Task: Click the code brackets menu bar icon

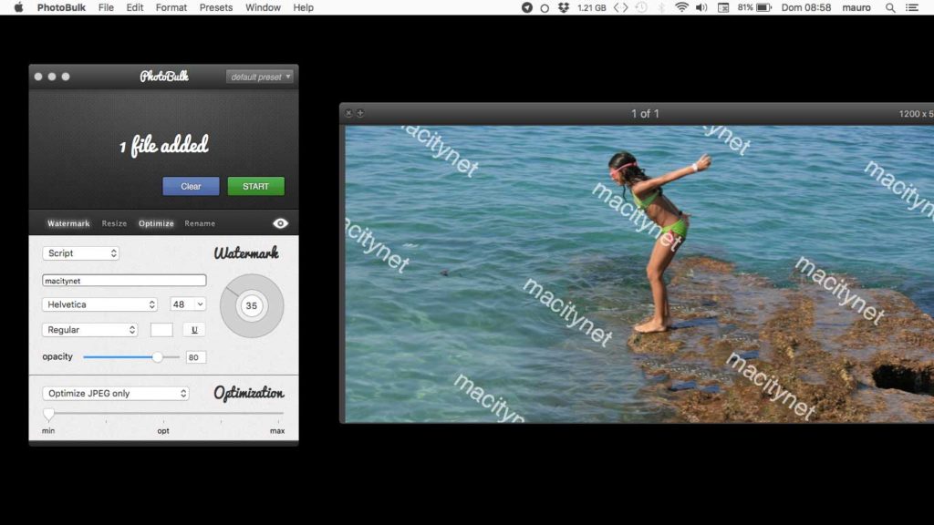Action: point(620,7)
